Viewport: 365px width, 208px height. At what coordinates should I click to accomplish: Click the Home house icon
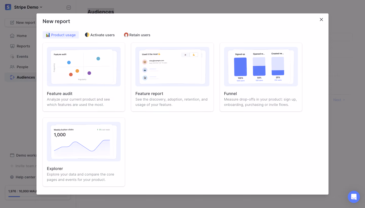12,36
